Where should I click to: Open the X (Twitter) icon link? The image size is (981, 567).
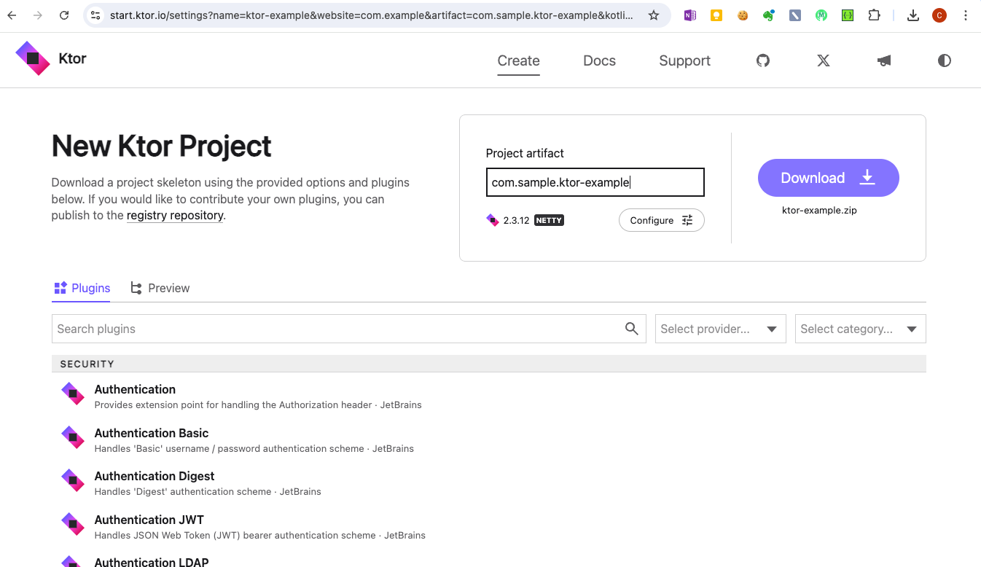pos(824,60)
